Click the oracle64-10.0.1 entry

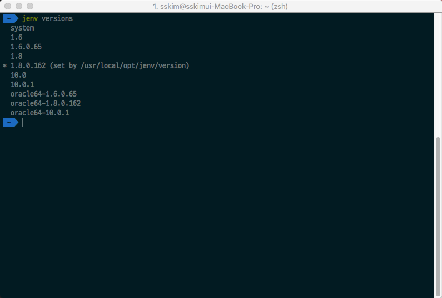pyautogui.click(x=39, y=113)
